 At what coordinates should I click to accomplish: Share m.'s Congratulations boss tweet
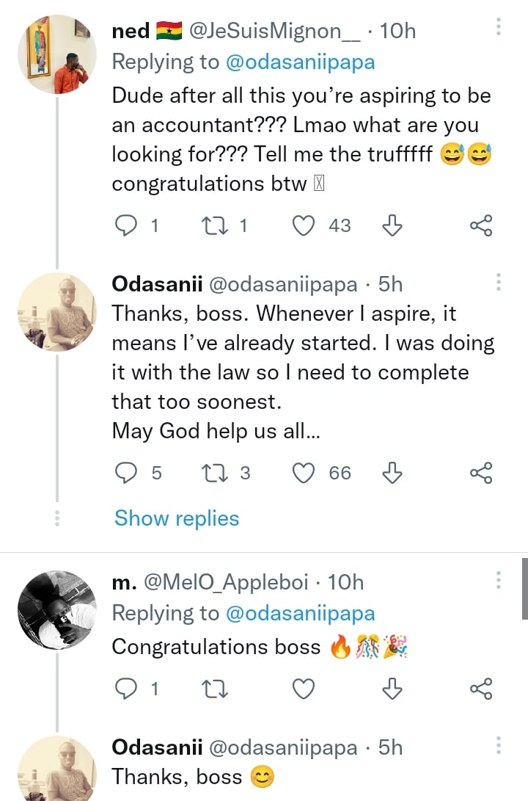[x=481, y=689]
